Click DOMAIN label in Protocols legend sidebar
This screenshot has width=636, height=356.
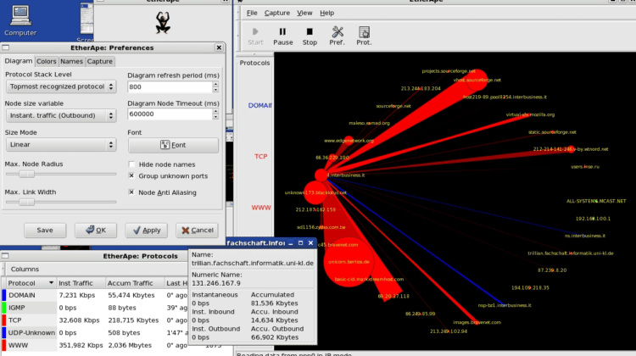click(x=259, y=105)
